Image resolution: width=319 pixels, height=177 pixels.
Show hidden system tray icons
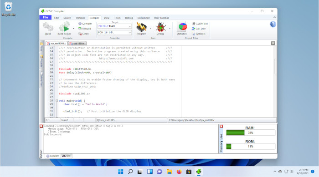point(275,172)
